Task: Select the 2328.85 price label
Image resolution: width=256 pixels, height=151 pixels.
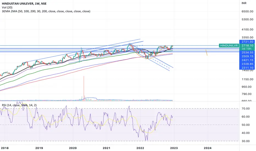Action: (x=247, y=64)
